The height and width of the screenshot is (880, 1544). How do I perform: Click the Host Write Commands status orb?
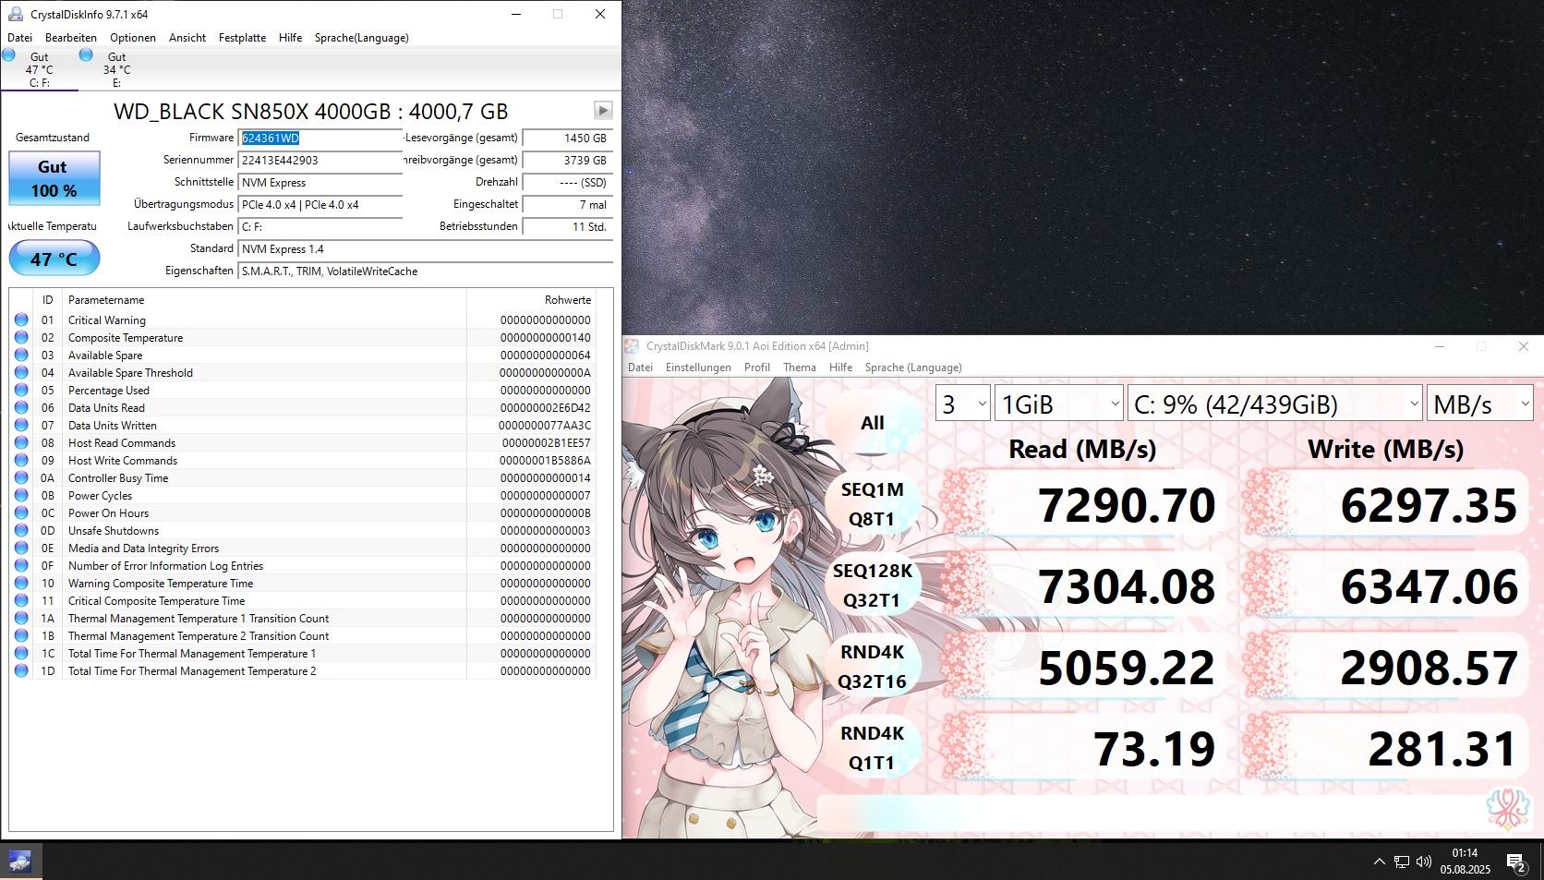21,460
